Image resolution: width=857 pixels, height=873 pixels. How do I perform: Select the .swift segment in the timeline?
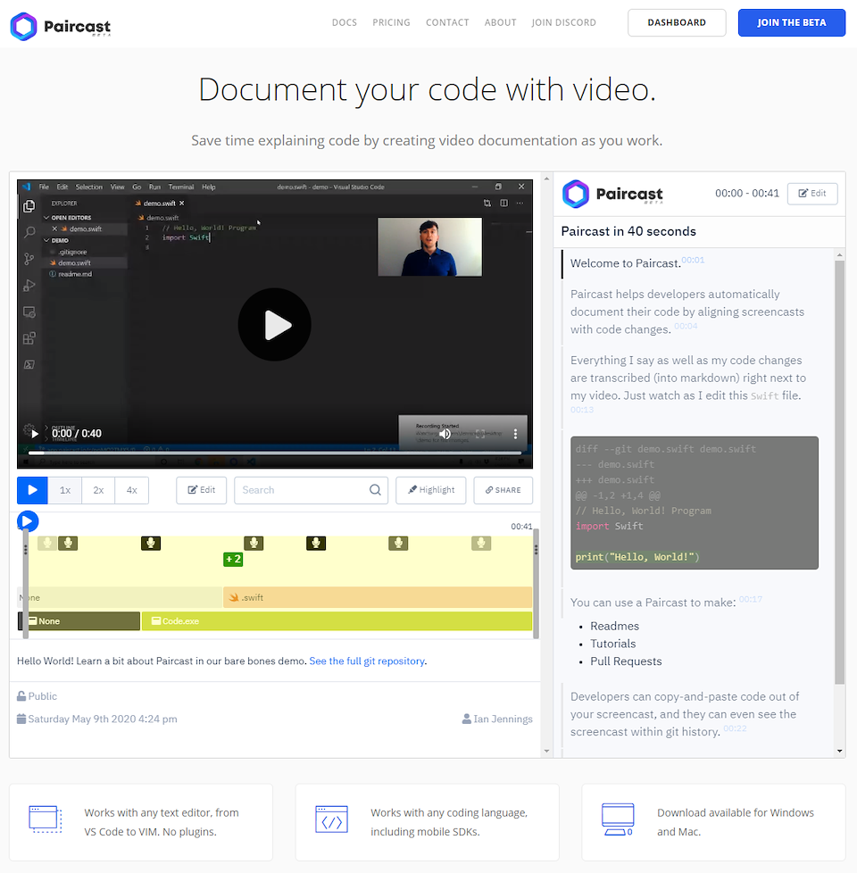point(377,597)
